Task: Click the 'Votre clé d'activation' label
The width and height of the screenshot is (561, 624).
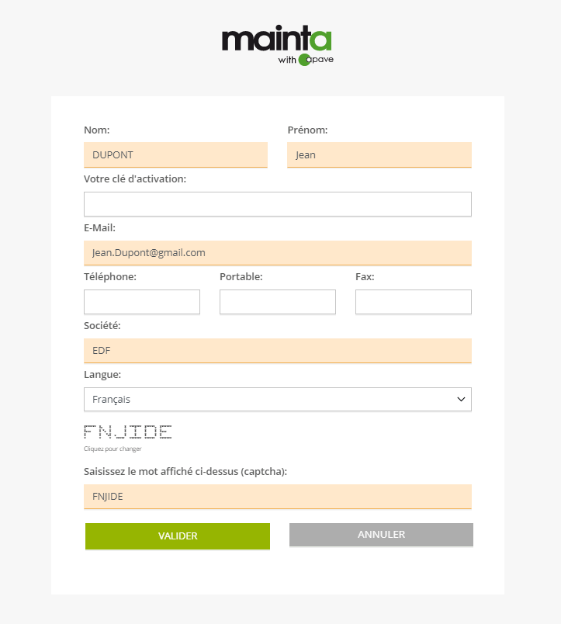Action: click(135, 179)
